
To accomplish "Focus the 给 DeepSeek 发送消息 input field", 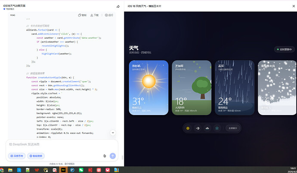I will click(62, 145).
